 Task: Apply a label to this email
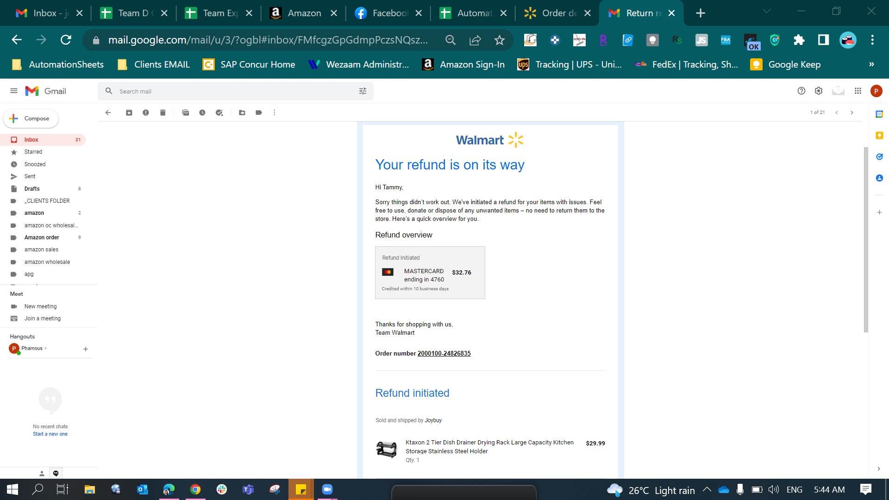259,112
